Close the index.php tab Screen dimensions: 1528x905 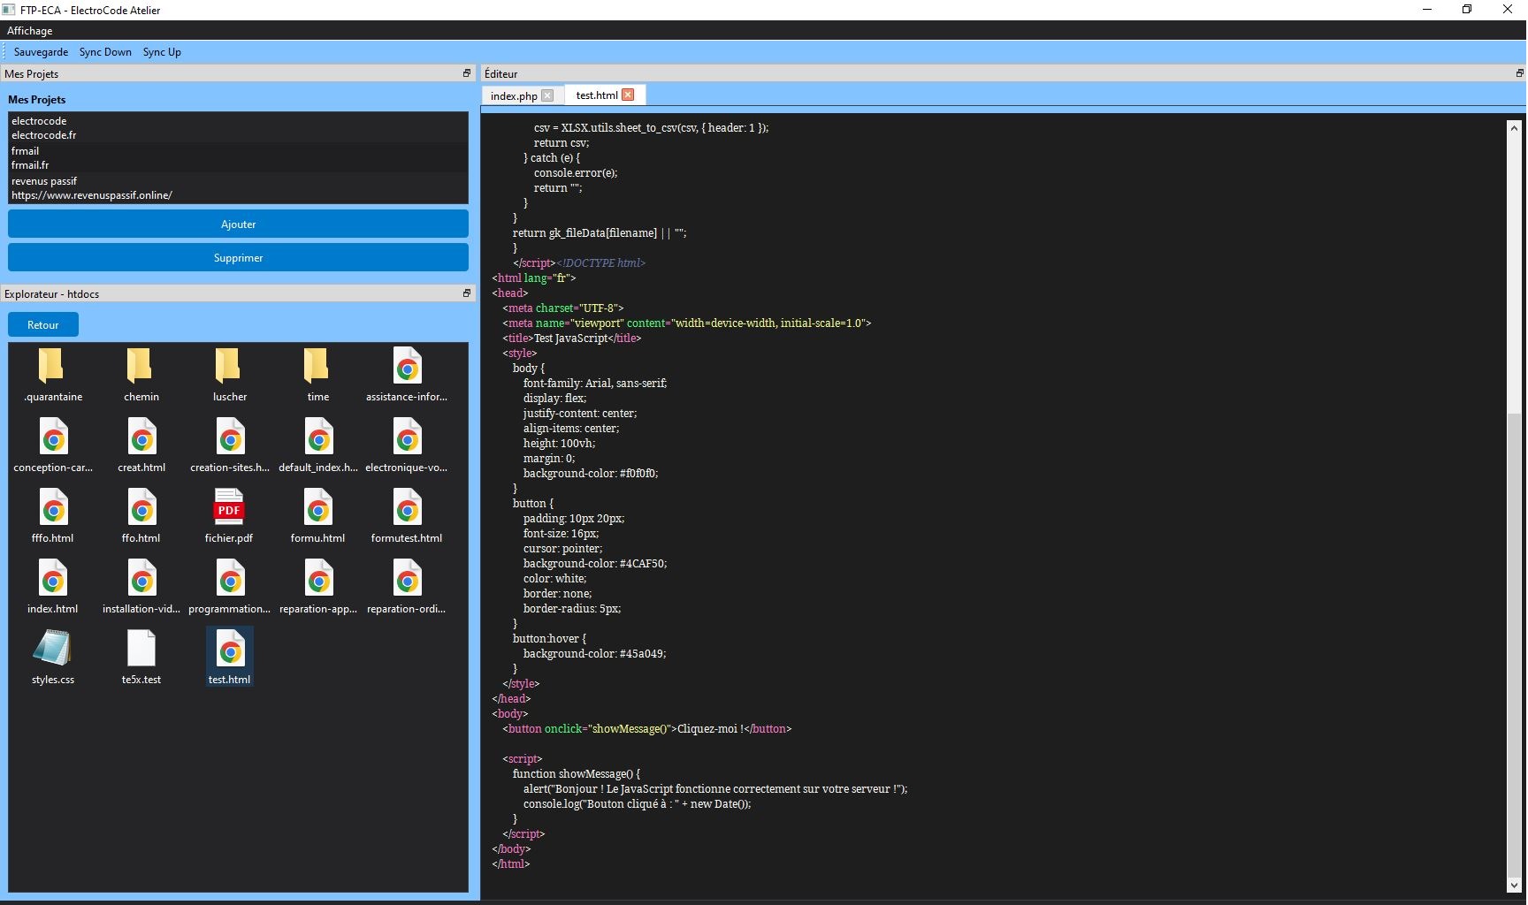click(547, 95)
